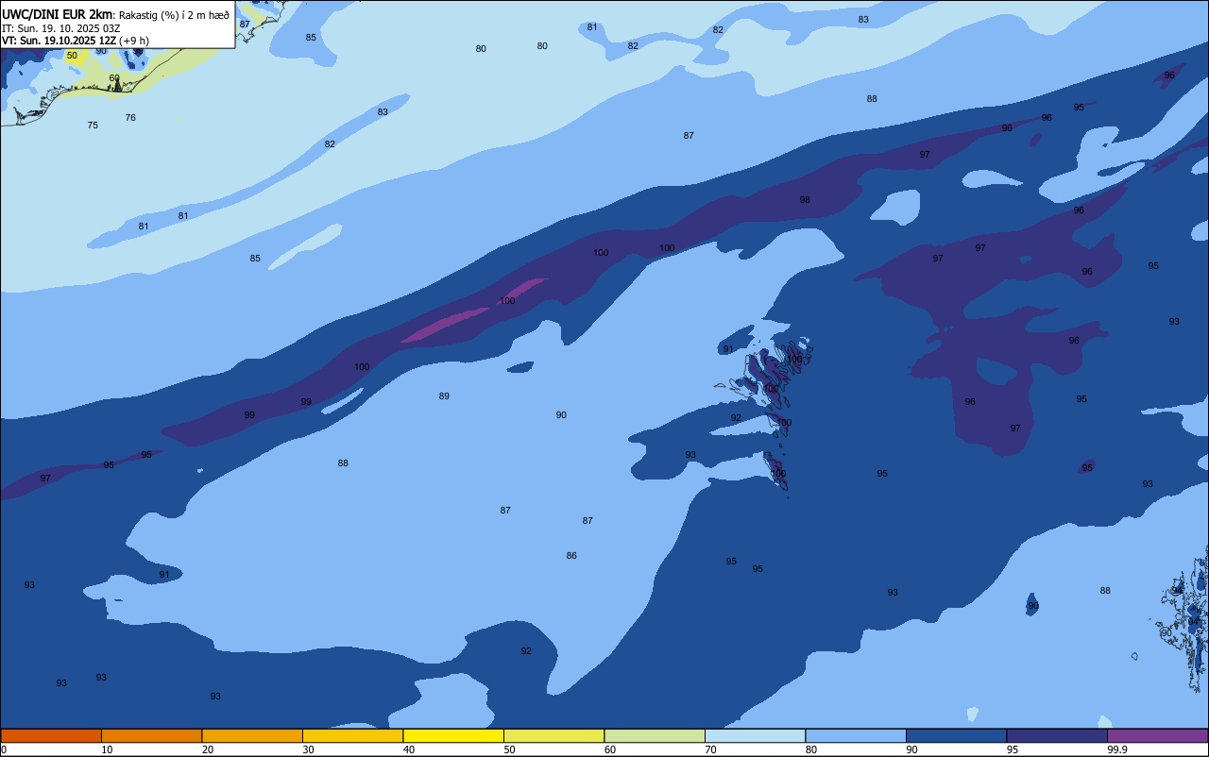
Task: Click the orange 10–20 legend segment
Action: (151, 735)
